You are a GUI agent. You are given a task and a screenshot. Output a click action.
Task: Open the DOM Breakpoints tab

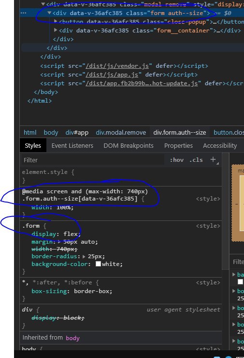coord(129,146)
